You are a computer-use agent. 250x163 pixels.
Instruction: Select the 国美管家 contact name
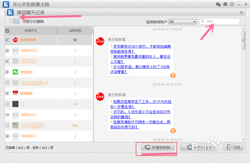pos(27,93)
